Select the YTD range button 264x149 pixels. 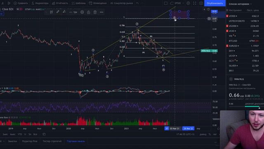[x=20, y=134]
